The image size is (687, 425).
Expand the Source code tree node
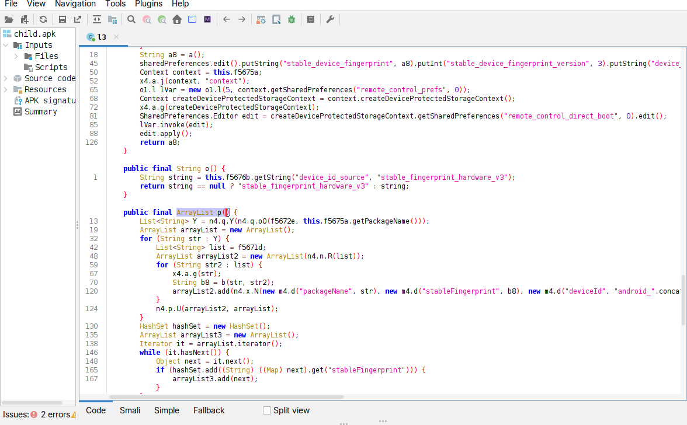pyautogui.click(x=6, y=78)
